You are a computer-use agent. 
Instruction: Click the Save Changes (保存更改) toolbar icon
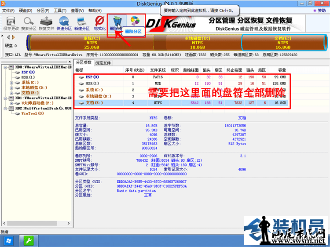(11, 23)
